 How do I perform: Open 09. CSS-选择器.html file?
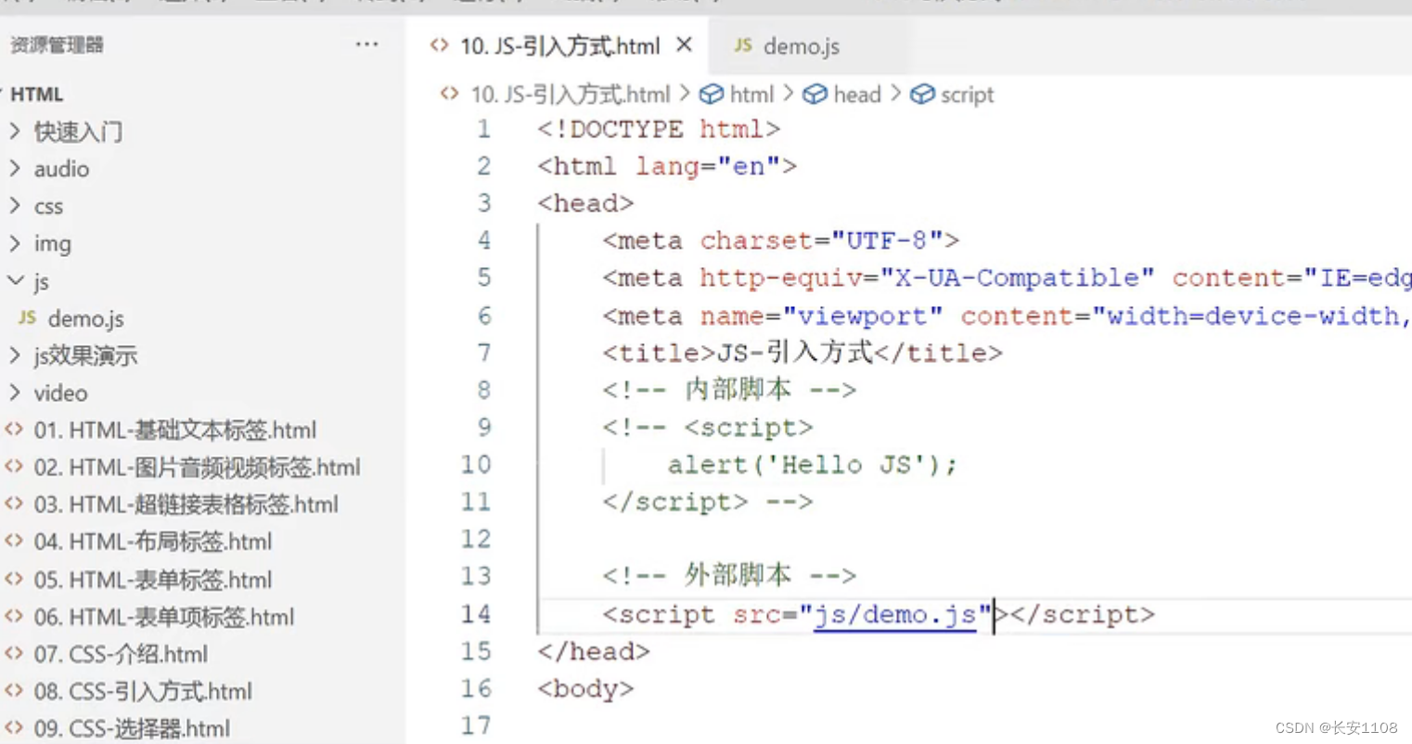click(x=132, y=728)
